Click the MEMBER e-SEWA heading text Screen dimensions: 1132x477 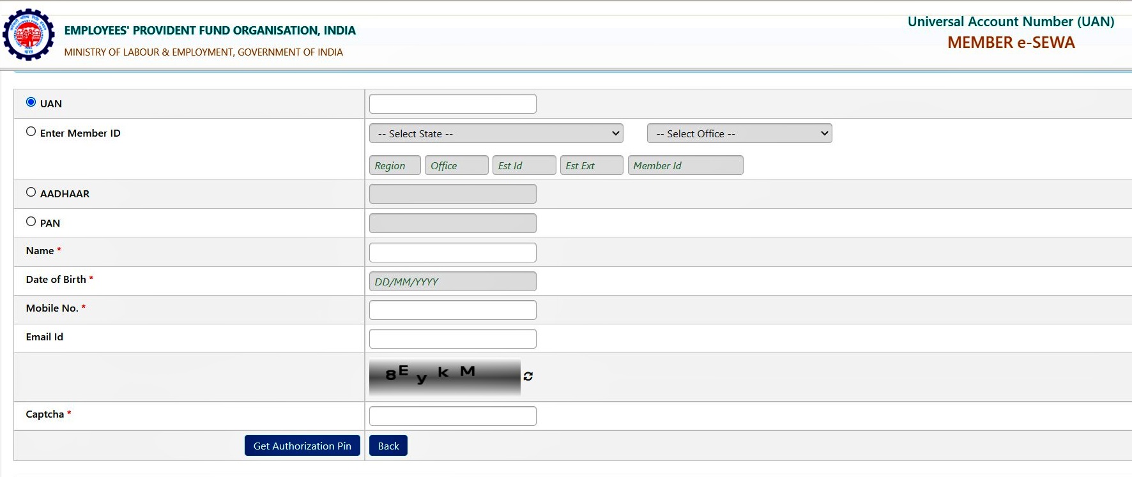pyautogui.click(x=1011, y=43)
